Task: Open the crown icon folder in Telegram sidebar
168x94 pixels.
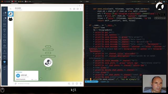Action: point(4,30)
